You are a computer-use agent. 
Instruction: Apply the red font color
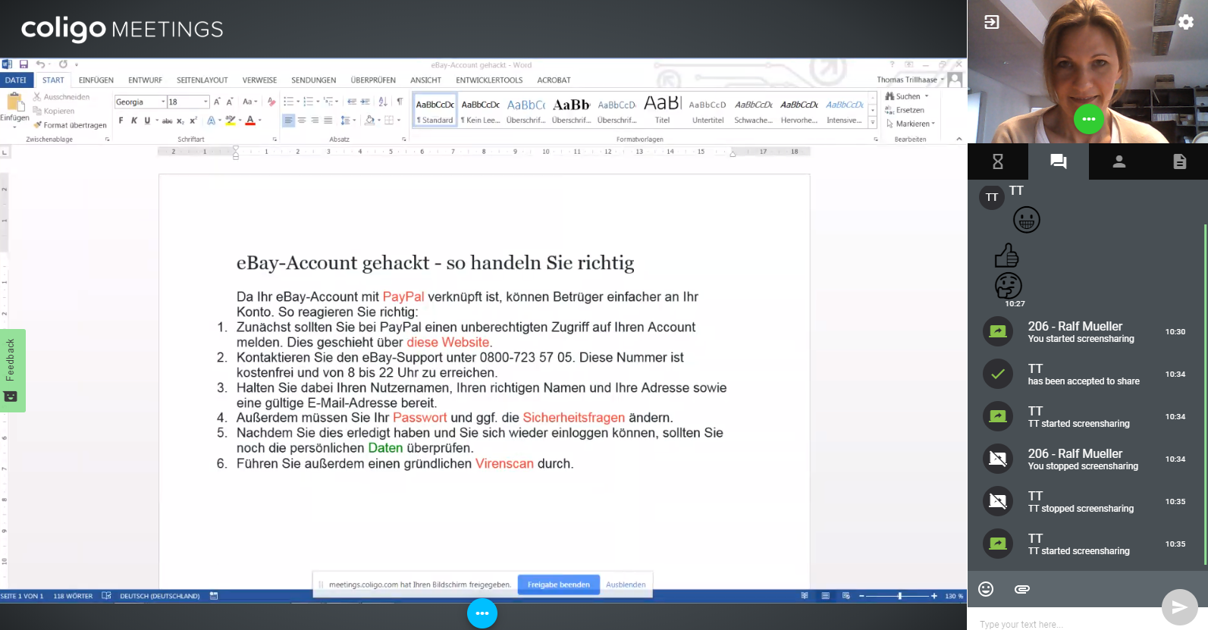click(x=250, y=121)
